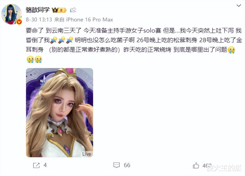Open 骆歆同学 profile via username
The width and height of the screenshot is (245, 176).
click(x=38, y=10)
